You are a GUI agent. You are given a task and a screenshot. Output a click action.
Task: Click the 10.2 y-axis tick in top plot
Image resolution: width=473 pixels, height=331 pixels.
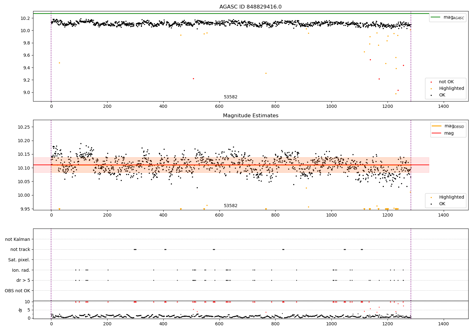pyautogui.click(x=26, y=18)
